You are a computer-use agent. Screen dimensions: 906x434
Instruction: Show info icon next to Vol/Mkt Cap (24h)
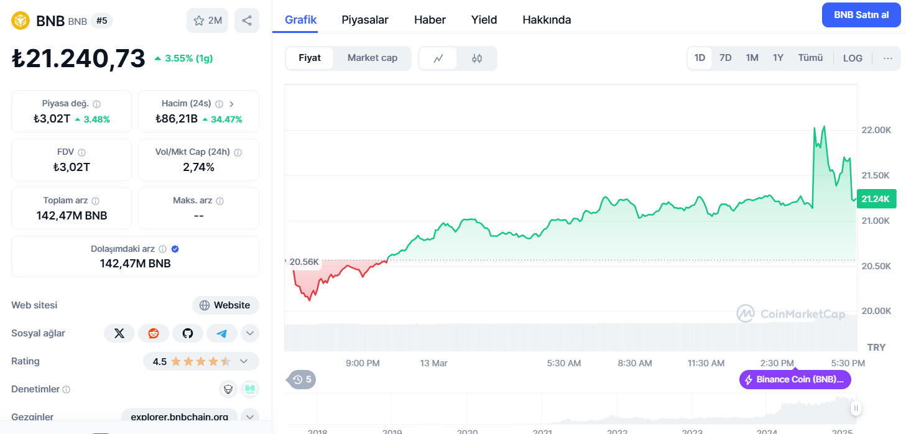[238, 152]
